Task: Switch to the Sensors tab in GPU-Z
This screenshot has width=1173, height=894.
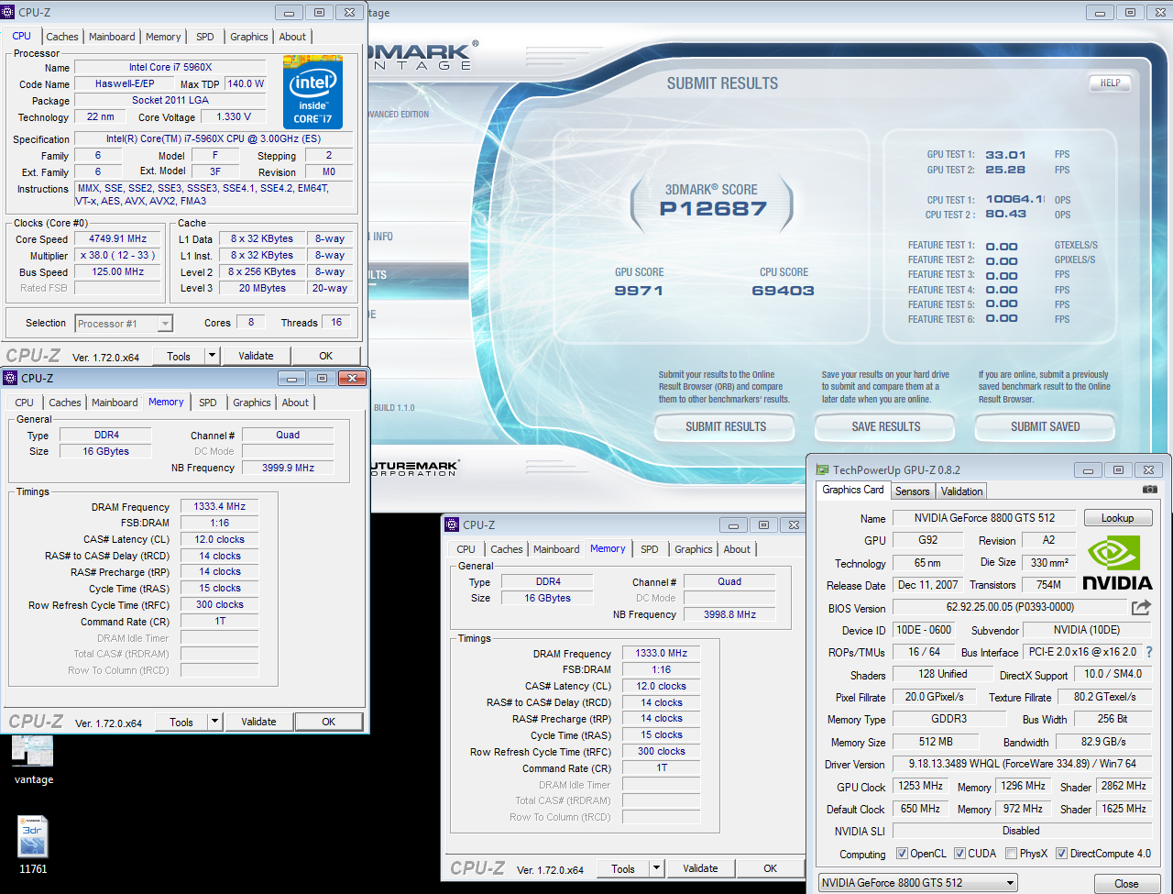Action: point(913,491)
